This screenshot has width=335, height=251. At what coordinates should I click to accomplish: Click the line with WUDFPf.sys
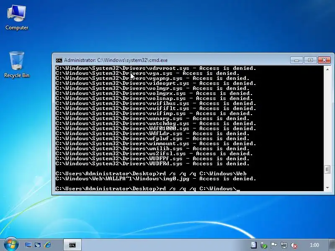(x=152, y=159)
